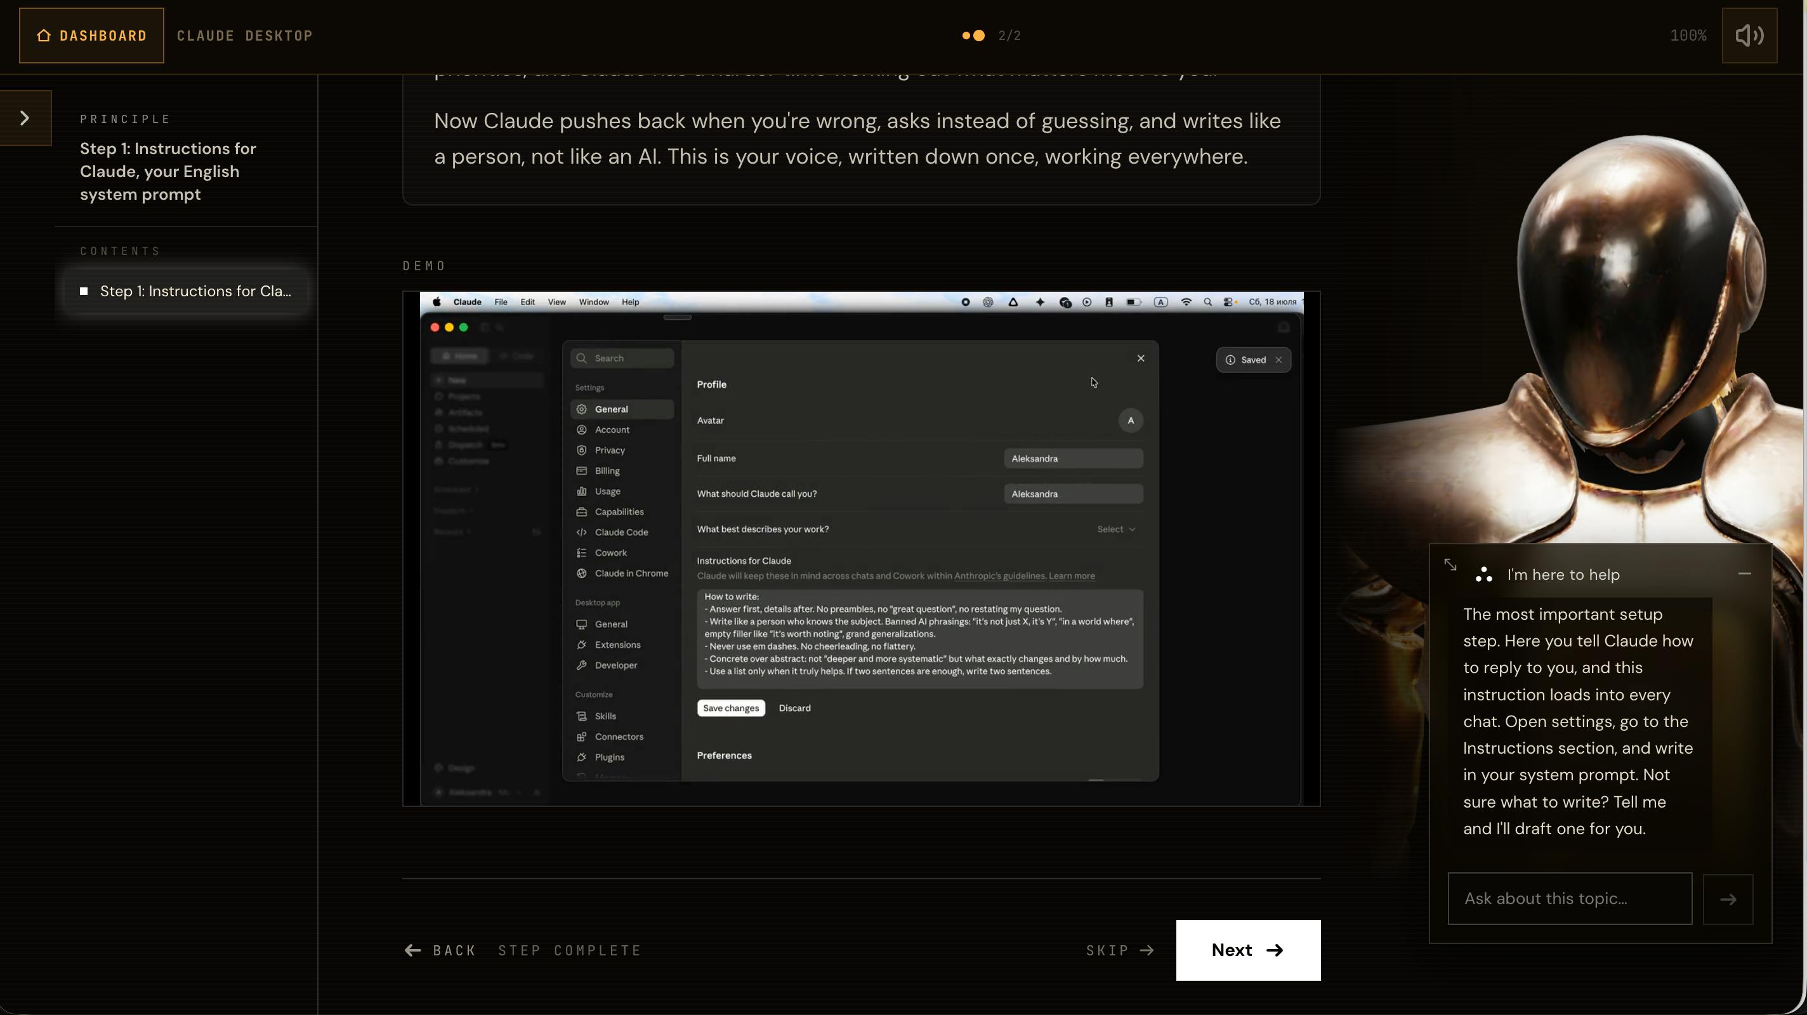Click 'What should Claude call you?' field
The width and height of the screenshot is (1807, 1015).
coord(1074,494)
